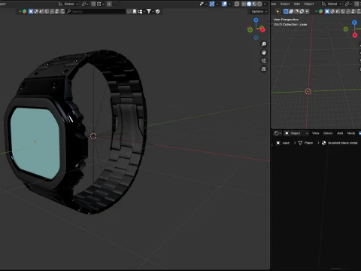Open the Select menu in the node editor
The width and height of the screenshot is (361, 271).
[328, 133]
